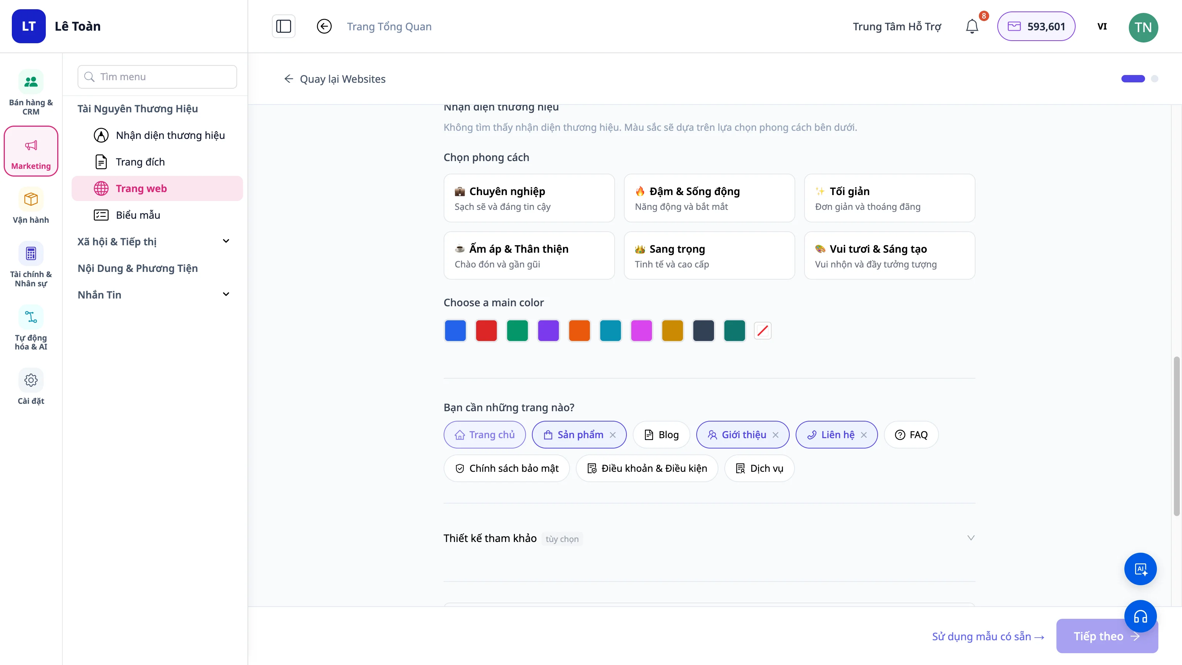This screenshot has width=1182, height=665.
Task: Open the Tài Nguyên Thương Hiệu heading
Action: point(138,108)
